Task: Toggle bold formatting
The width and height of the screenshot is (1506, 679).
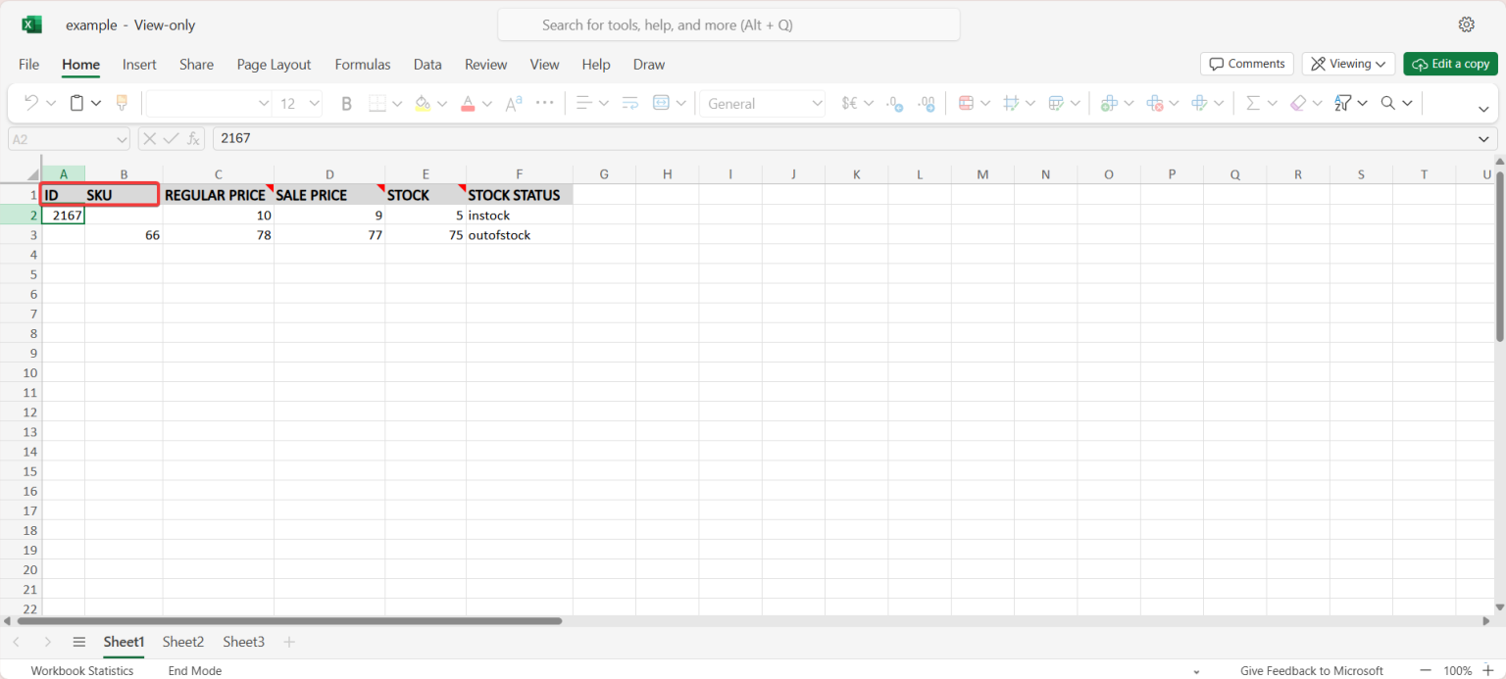Action: [346, 103]
